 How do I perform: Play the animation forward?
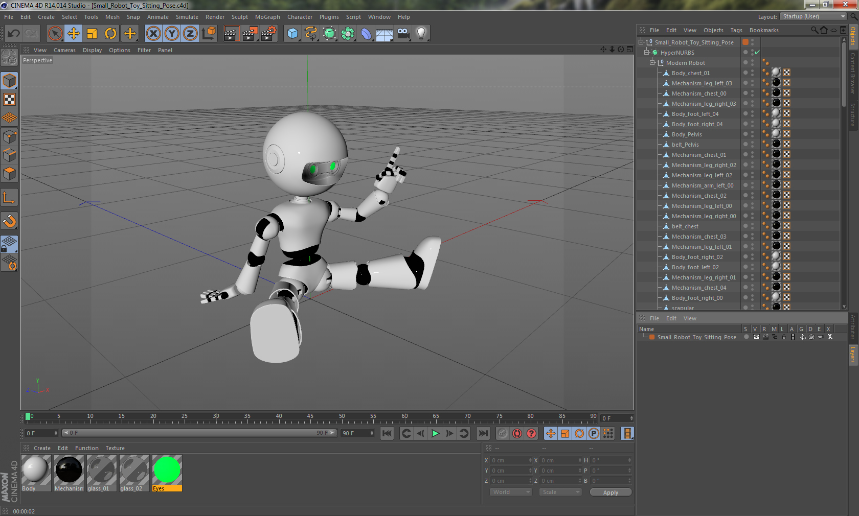(x=435, y=433)
